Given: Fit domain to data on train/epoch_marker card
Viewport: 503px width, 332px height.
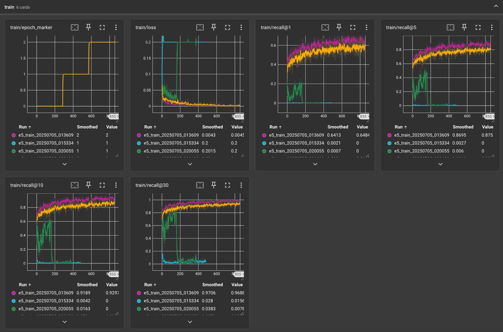Looking at the screenshot, I should tap(75, 27).
